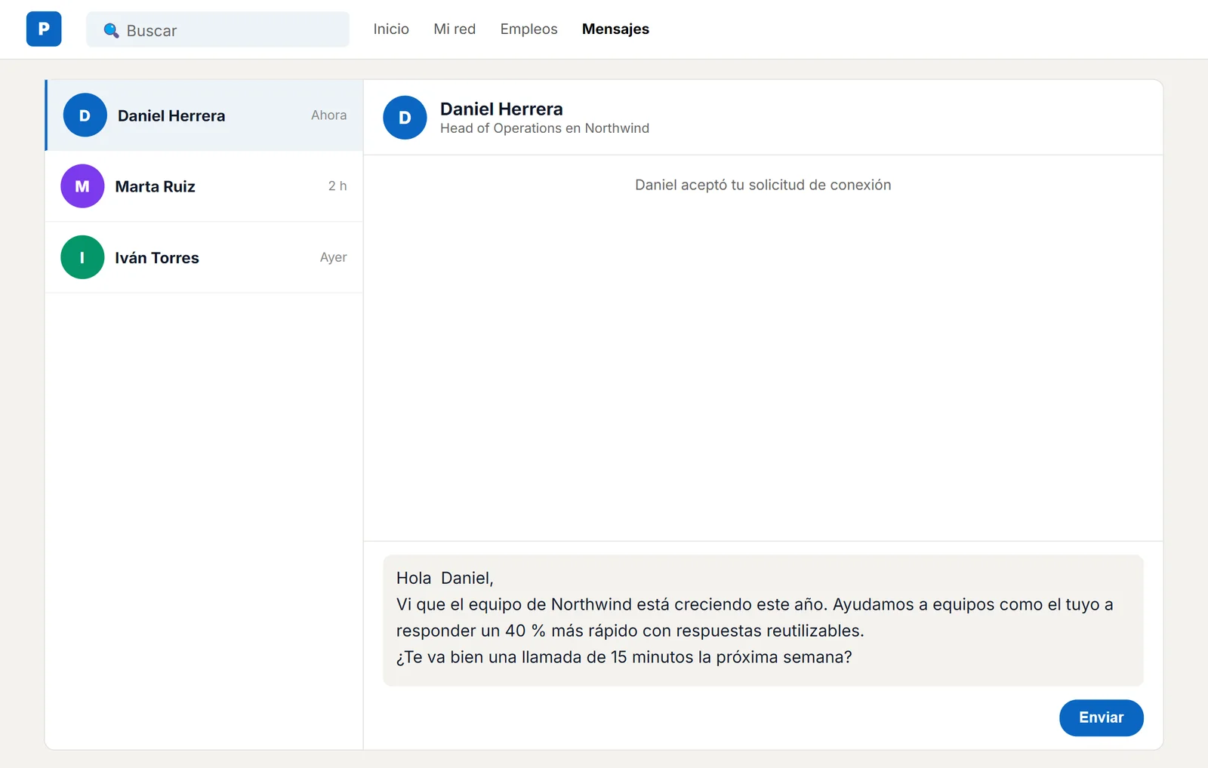
Task: Click the blue P logo icon
Action: pyautogui.click(x=44, y=29)
